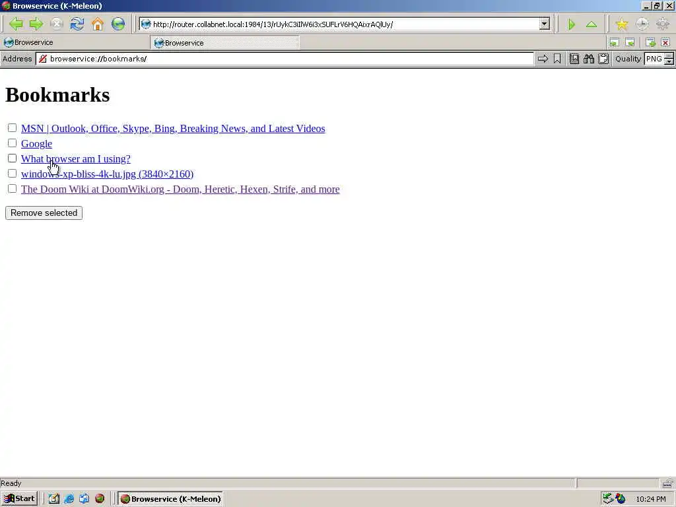This screenshot has height=507, width=676.
Task: Click the grayed-out stop loading icon
Action: (57, 24)
